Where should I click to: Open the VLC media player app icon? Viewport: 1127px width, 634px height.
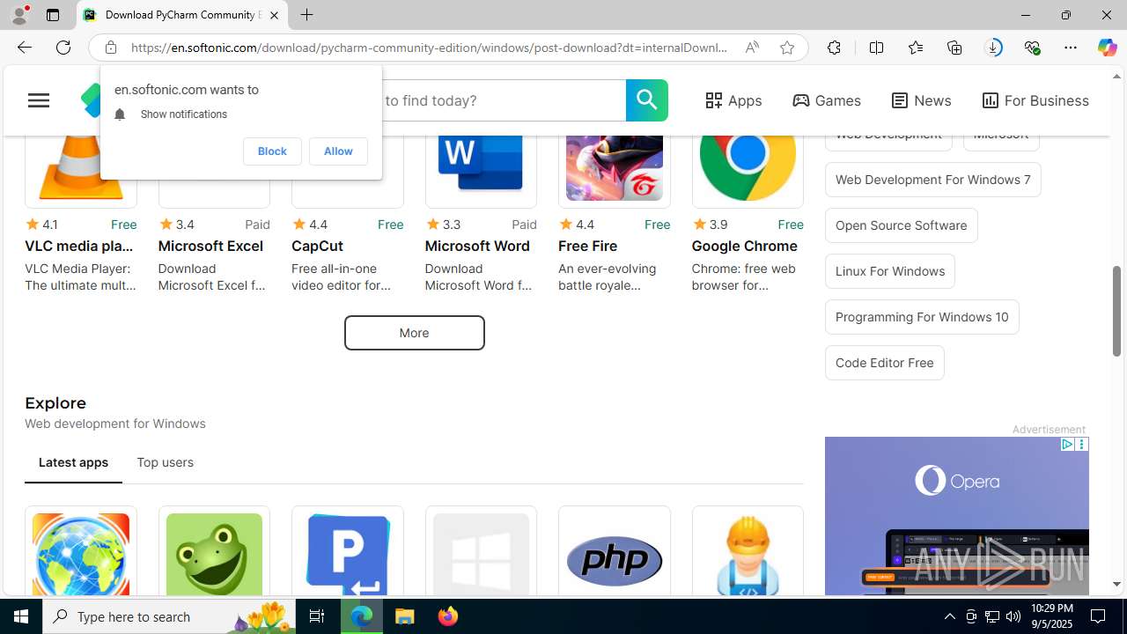click(x=80, y=169)
